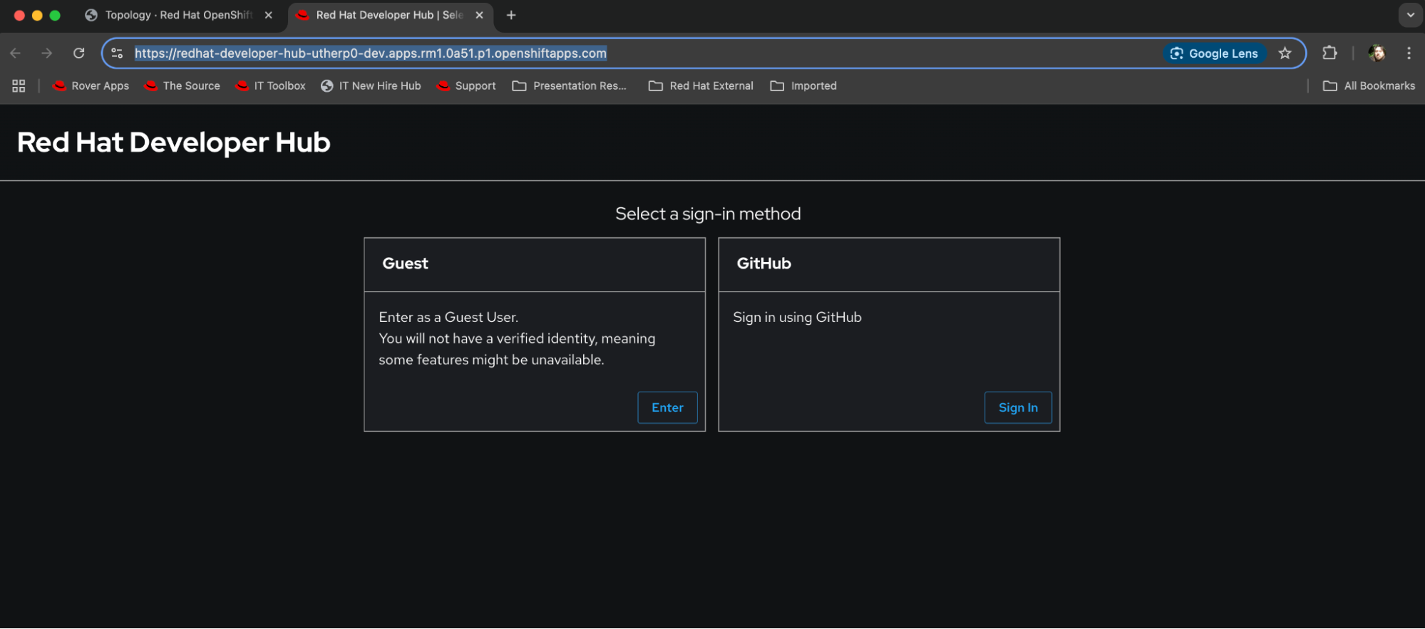The height and width of the screenshot is (629, 1425).
Task: Switch to the Topology Red Hat OpenShift tab
Action: [x=171, y=15]
